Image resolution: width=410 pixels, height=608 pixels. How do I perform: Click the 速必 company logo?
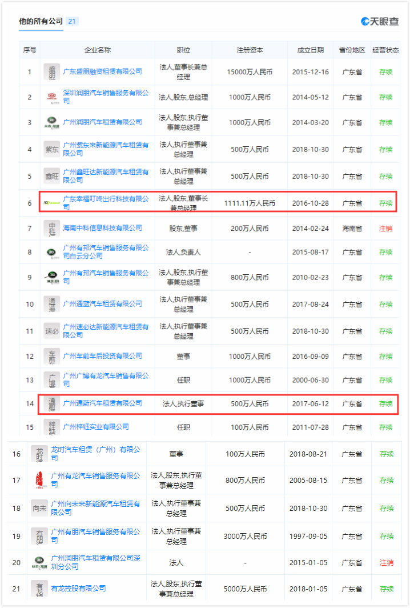pyautogui.click(x=51, y=331)
